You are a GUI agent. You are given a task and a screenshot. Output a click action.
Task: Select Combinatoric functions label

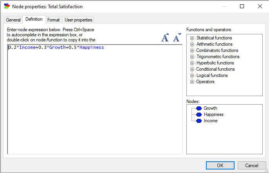[217, 50]
